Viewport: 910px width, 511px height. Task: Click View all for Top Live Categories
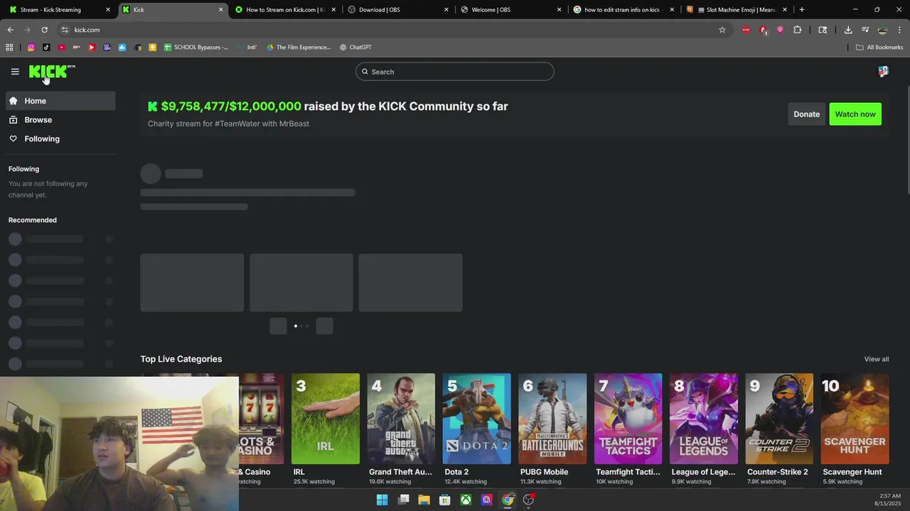(x=876, y=359)
